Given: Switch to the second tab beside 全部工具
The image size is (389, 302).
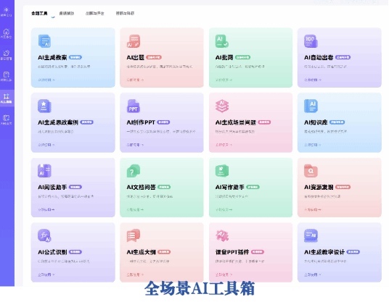Looking at the screenshot, I should 67,13.
